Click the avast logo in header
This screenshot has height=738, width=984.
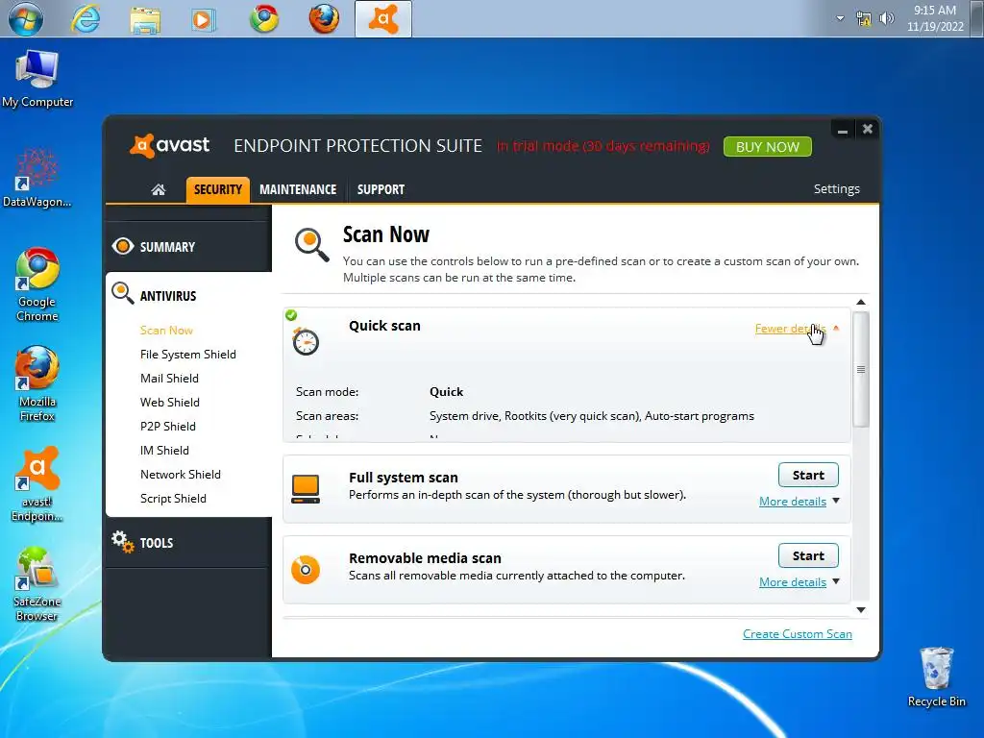[169, 146]
